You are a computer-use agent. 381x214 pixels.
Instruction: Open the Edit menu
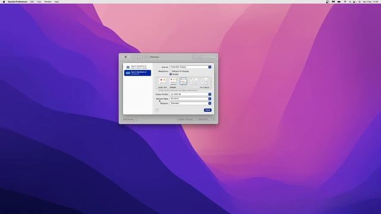32,2
